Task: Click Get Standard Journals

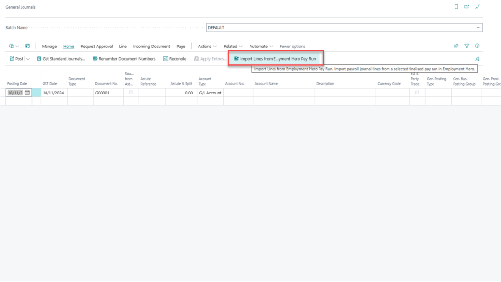Action: click(61, 58)
